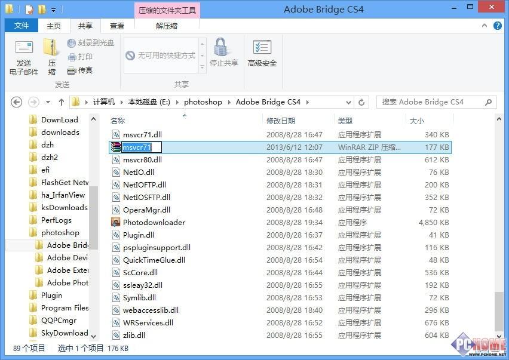
Task: Click the zlib.dll file icon
Action: [x=116, y=335]
